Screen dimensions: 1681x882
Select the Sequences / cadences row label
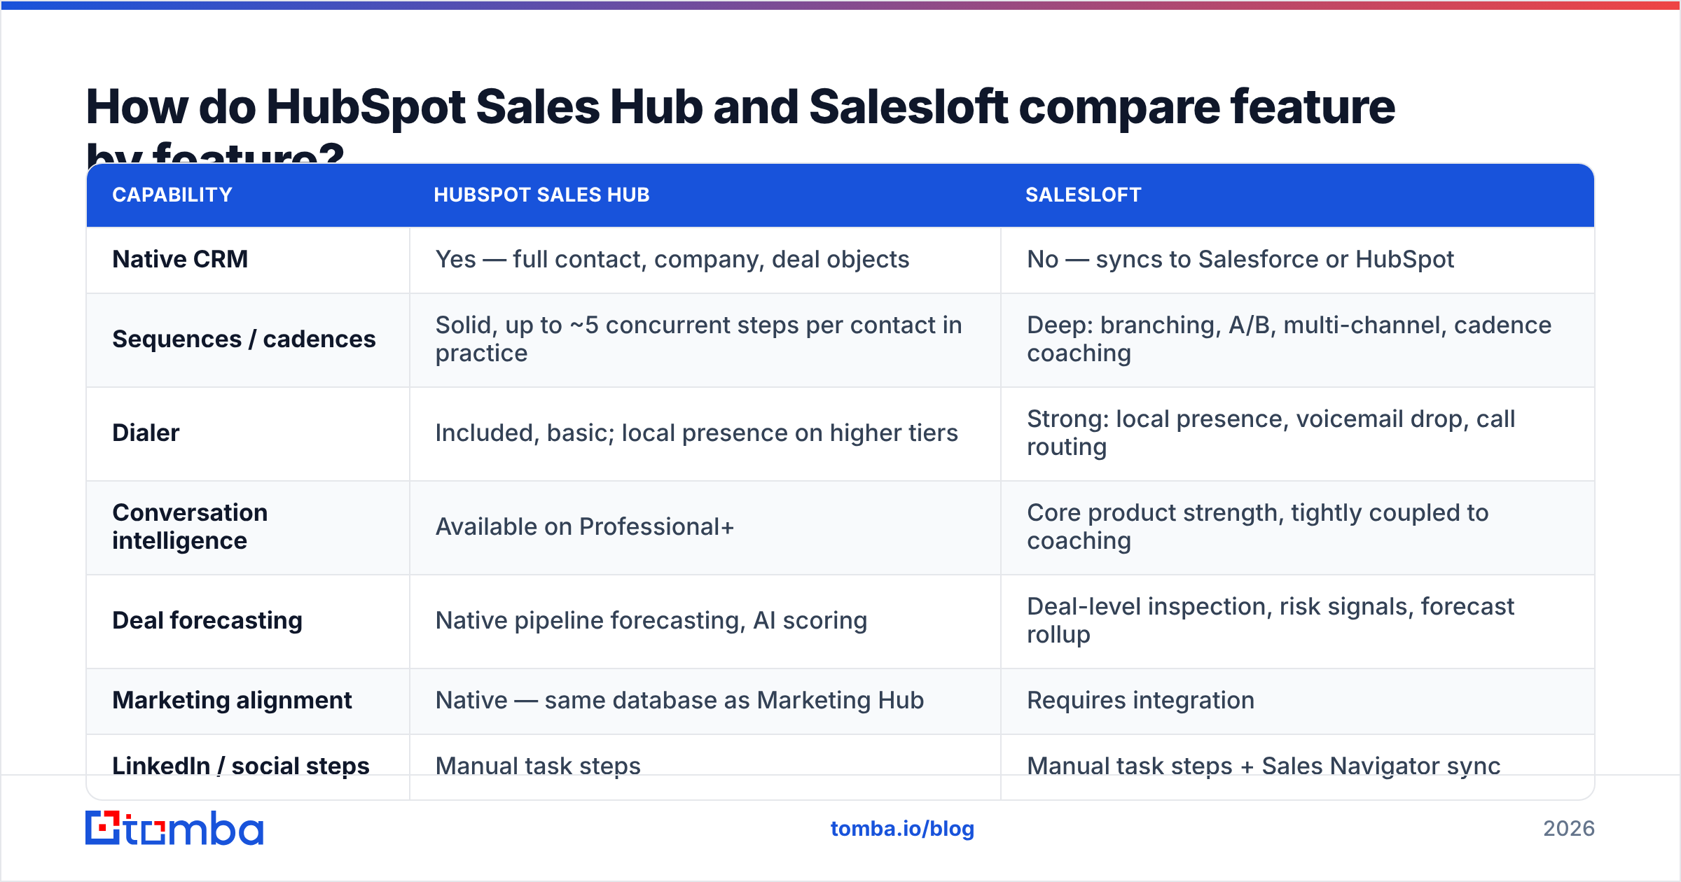coord(244,339)
